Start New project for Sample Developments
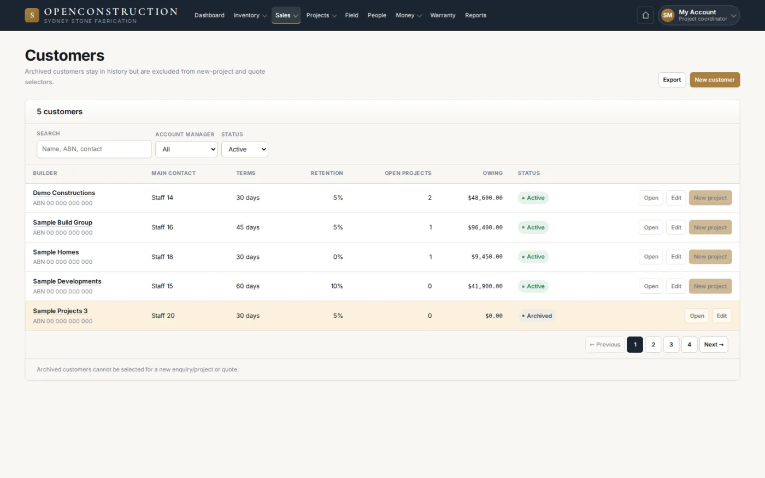 pos(710,286)
